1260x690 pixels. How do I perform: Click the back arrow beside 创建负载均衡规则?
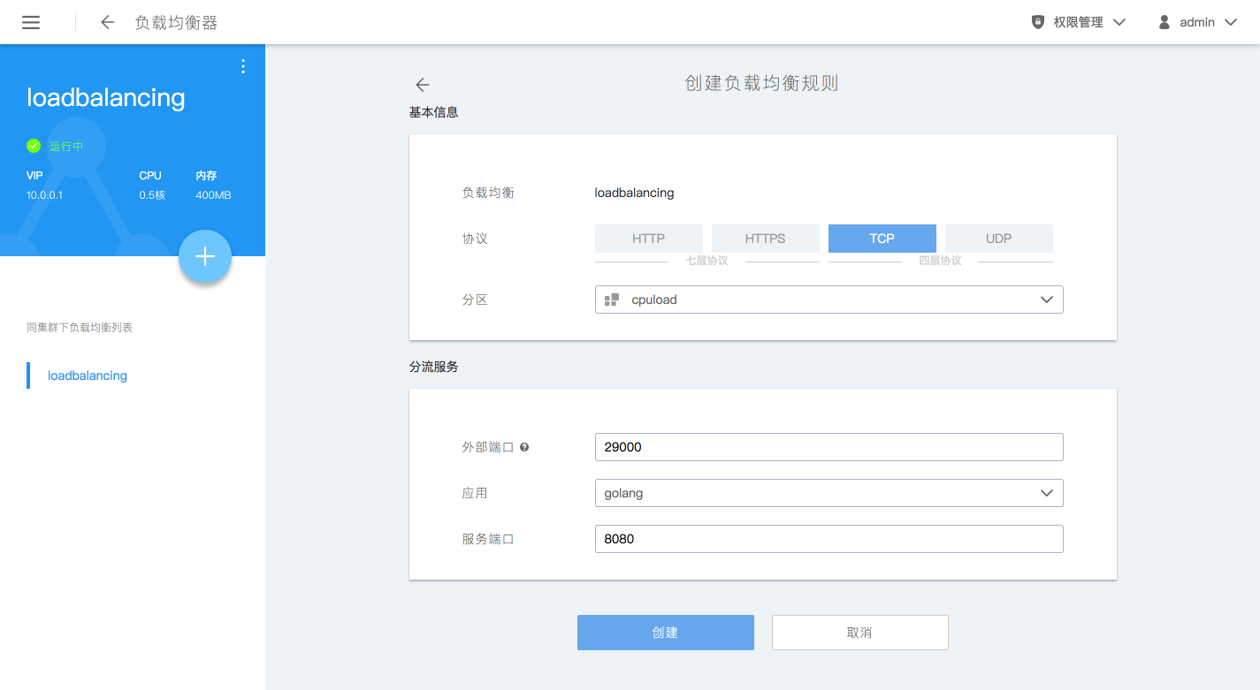tap(422, 85)
